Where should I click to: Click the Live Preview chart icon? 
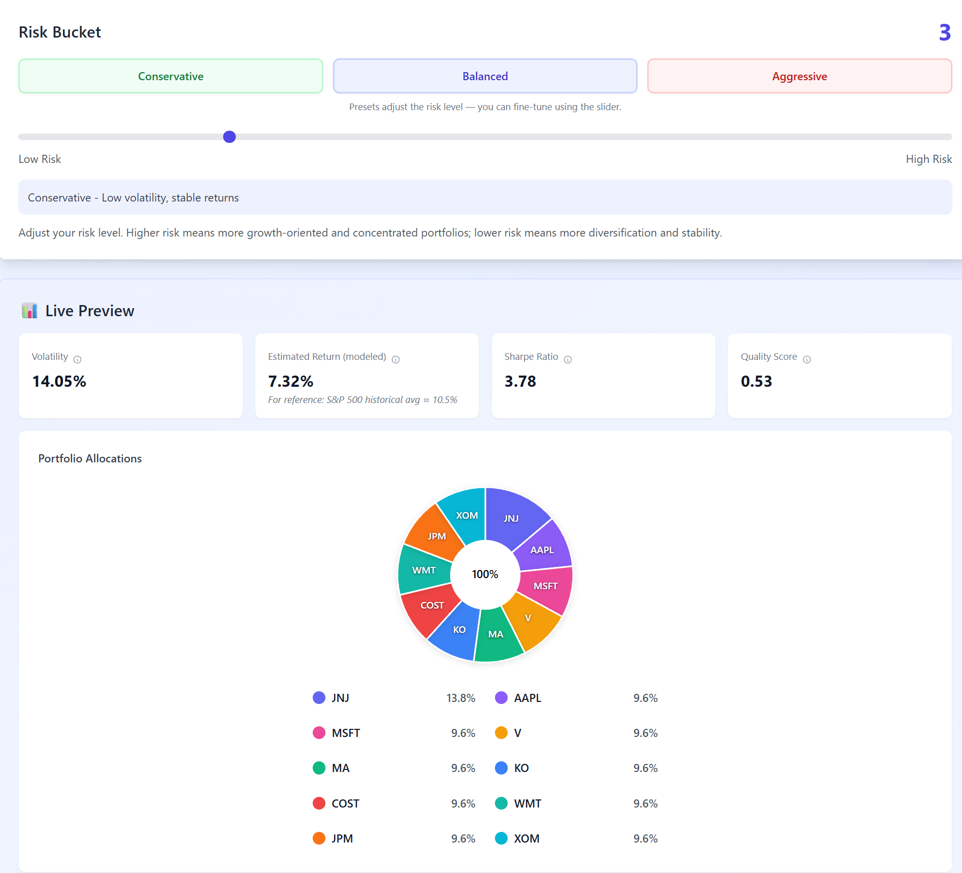click(29, 310)
